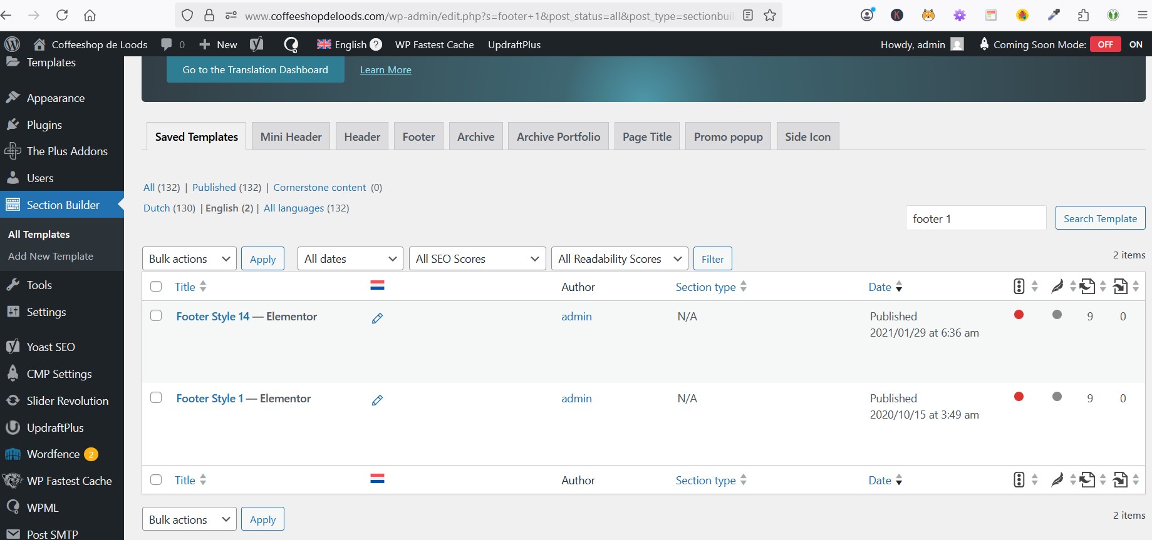Click the Yoast SEO icon in admin bar
Screen dimensions: 1152x540
pos(257,44)
